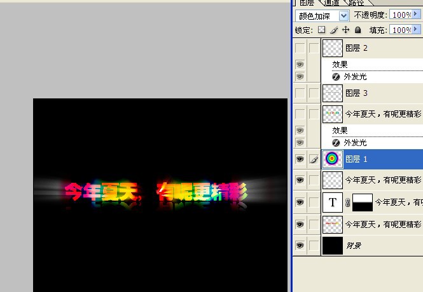Click the lock position move icon
Screen dimensions: 423x292
click(x=345, y=30)
